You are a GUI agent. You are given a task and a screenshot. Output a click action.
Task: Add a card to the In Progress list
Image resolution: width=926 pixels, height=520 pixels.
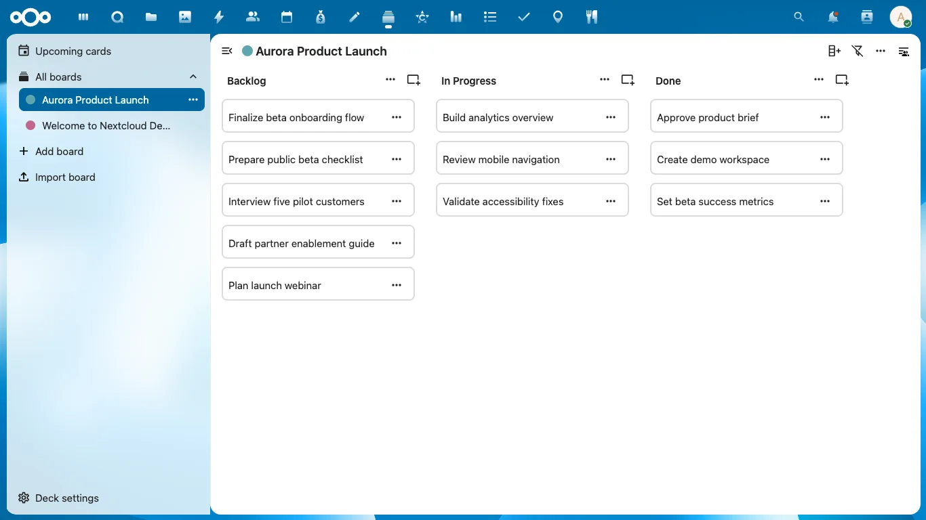pyautogui.click(x=628, y=80)
